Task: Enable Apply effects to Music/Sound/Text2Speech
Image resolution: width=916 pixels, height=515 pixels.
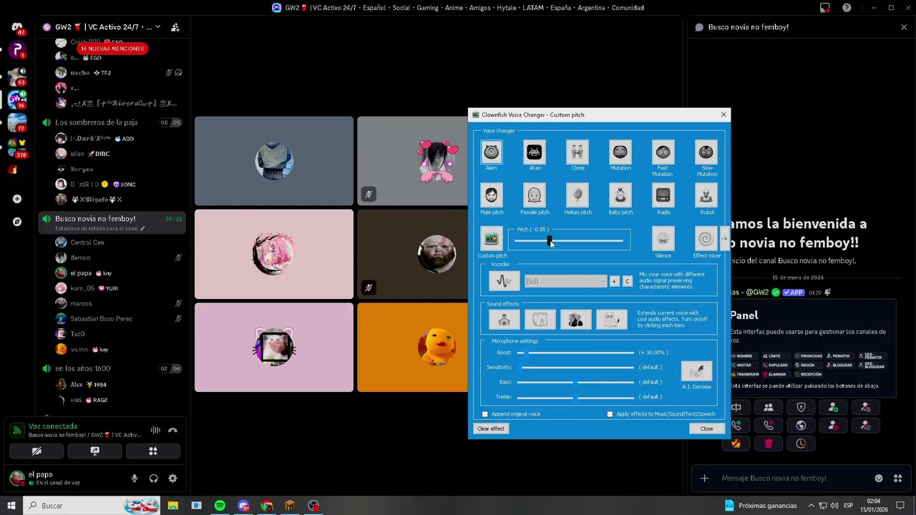Action: point(610,414)
